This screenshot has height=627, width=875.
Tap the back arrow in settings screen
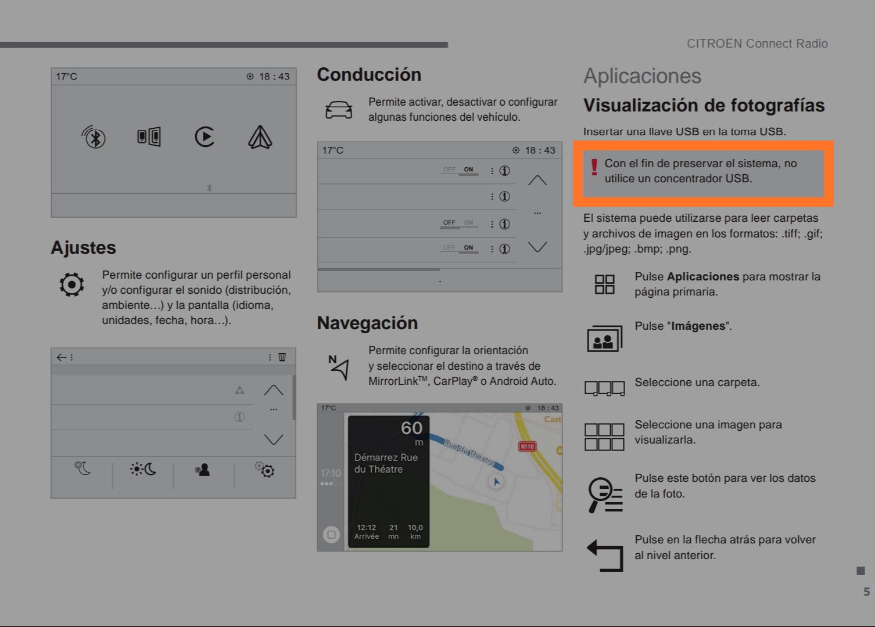pos(61,357)
